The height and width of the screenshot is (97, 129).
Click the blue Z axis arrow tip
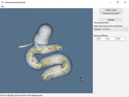coord(81,78)
